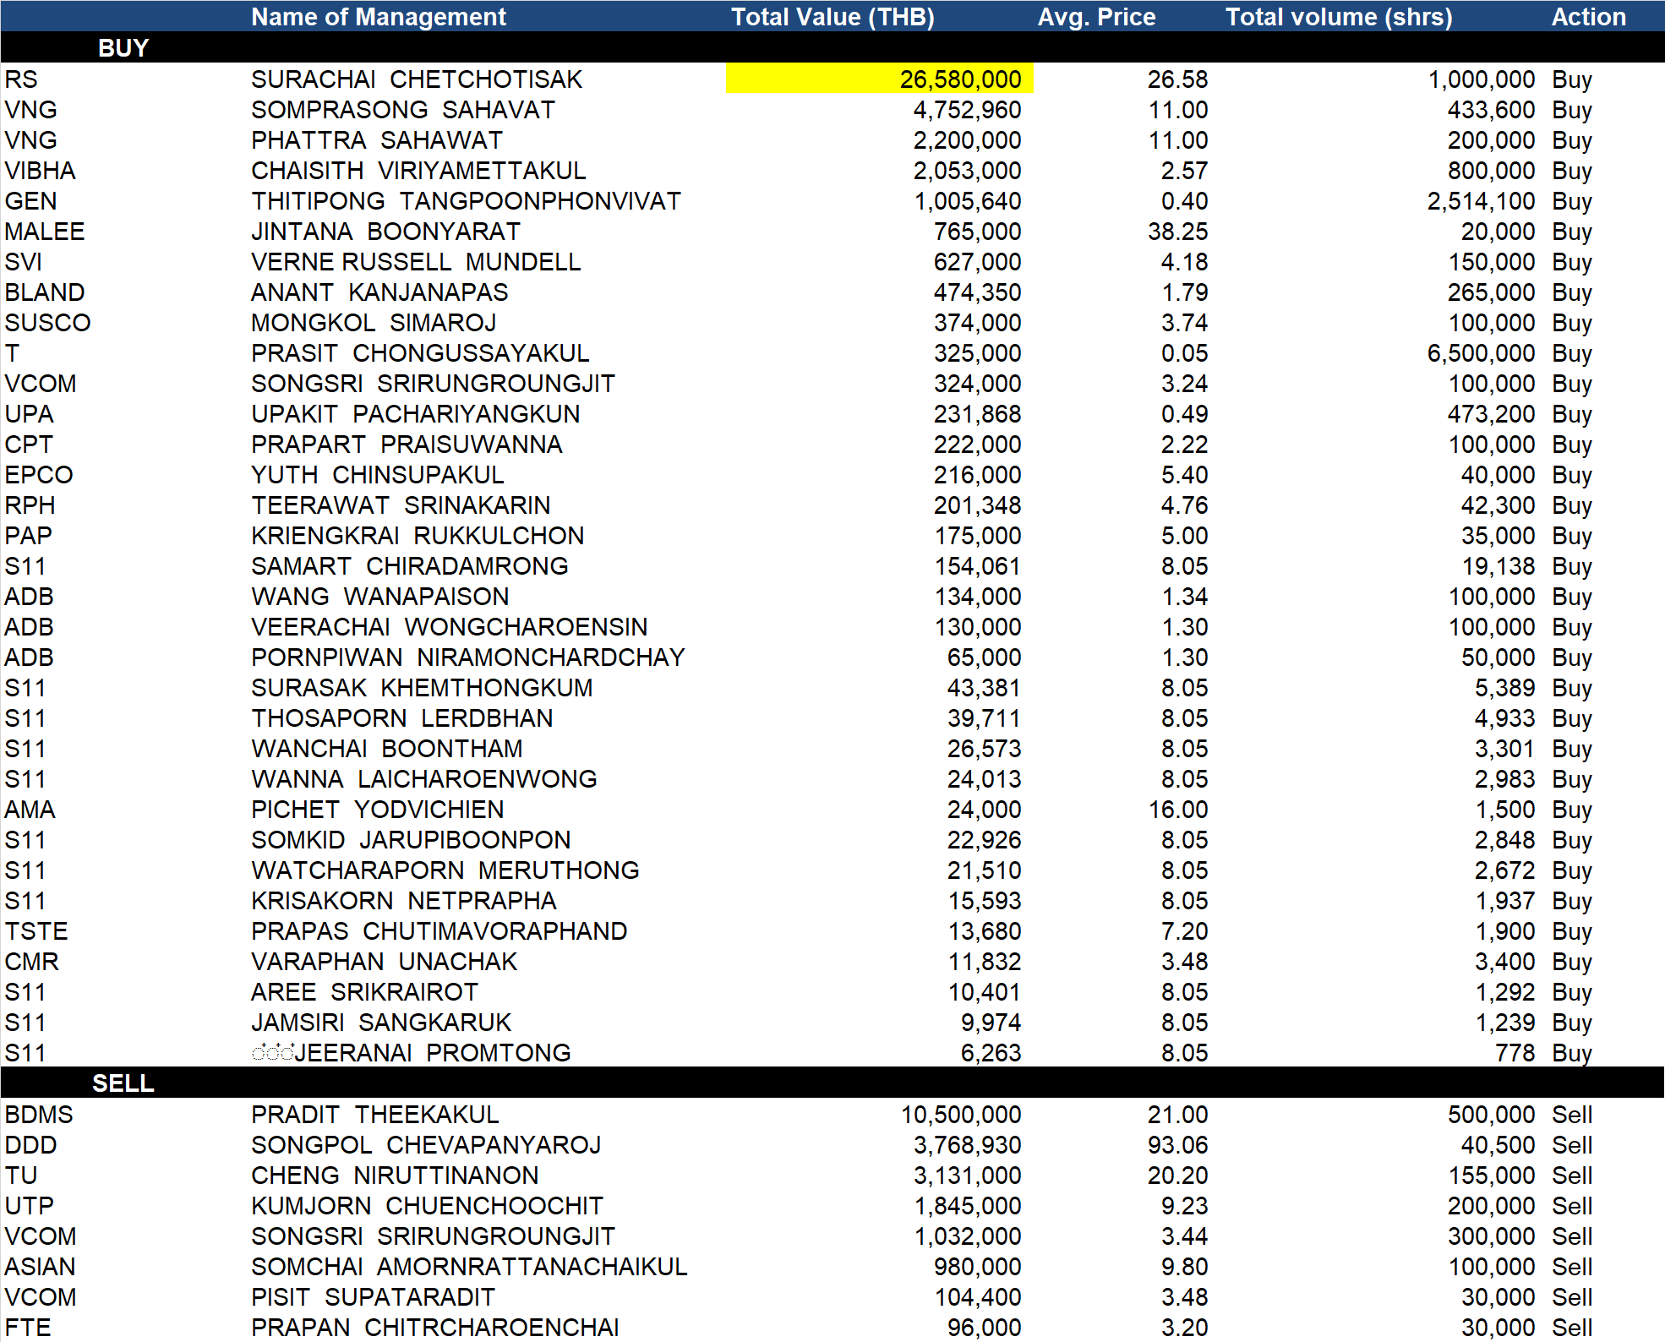The height and width of the screenshot is (1342, 1665).
Task: Click the AMA ticker cell
Action: (x=30, y=810)
